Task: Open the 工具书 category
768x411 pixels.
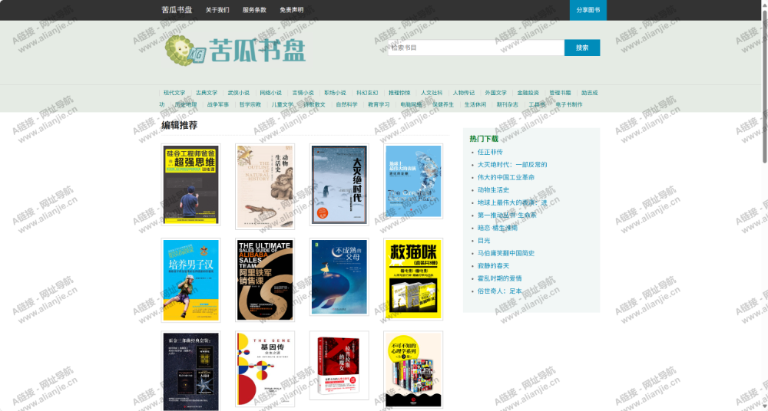Action: 537,104
